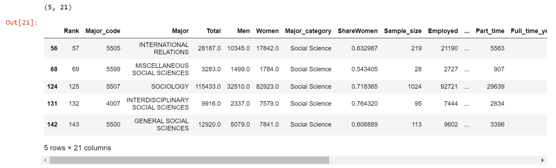This screenshot has width=556, height=168.
Task: Click Sample_size value 1024
Action: point(415,87)
